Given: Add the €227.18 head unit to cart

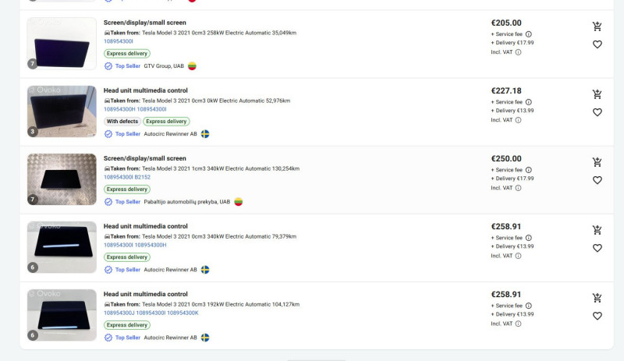Looking at the screenshot, I should pos(597,94).
